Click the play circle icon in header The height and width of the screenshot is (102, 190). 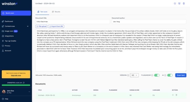[175, 3]
